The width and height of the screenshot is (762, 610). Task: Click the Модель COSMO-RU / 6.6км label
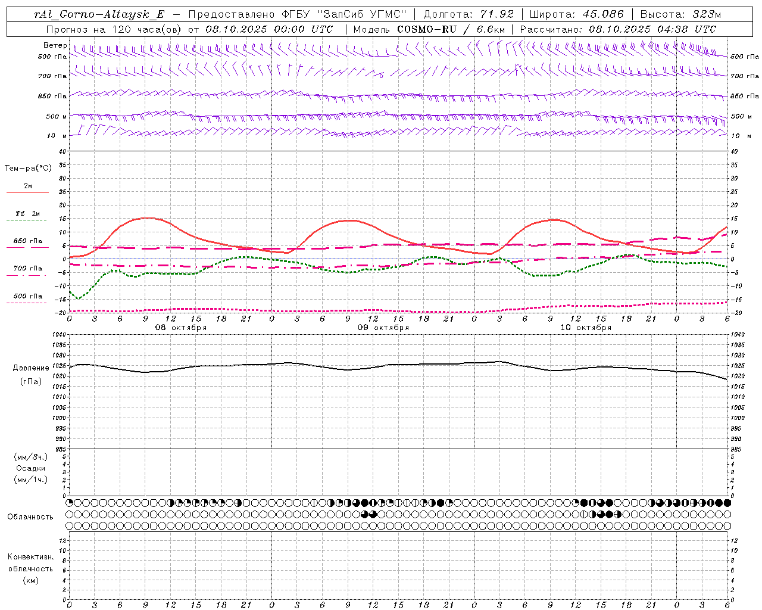429,29
